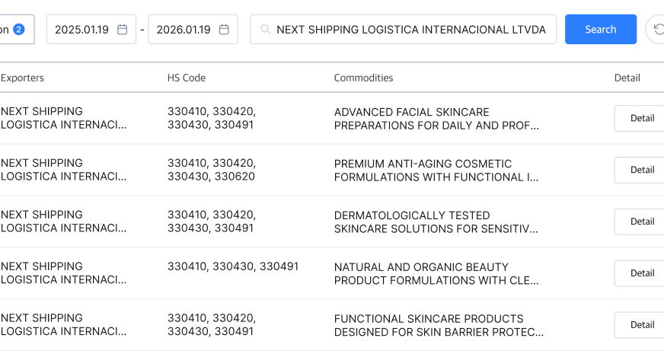Click the HS Code column header

click(x=187, y=78)
